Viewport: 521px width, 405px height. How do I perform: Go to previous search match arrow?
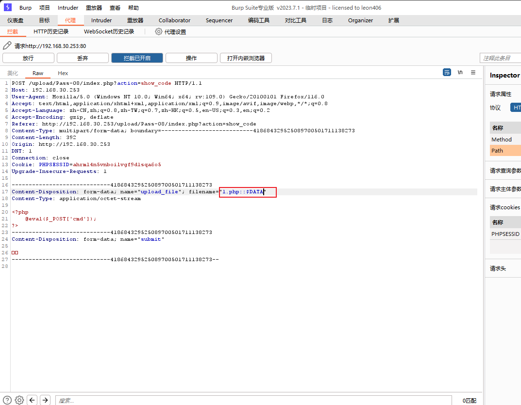[x=32, y=400]
